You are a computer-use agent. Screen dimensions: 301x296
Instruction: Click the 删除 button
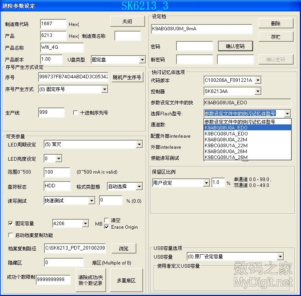(276, 24)
